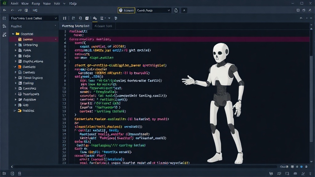This screenshot has width=315, height=177.
Task: Open the project selector dropdown above file tree
Action: click(x=34, y=18)
